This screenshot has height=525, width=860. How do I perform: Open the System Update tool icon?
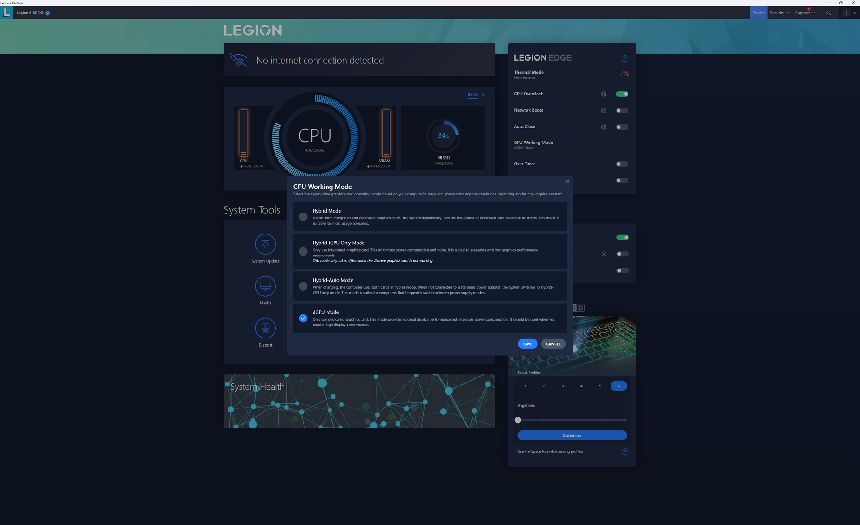[x=265, y=244]
